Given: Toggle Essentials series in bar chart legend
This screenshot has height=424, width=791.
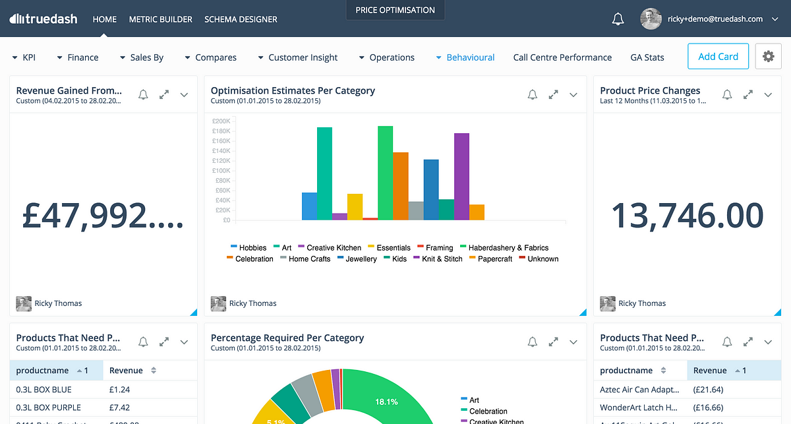Looking at the screenshot, I should tap(389, 248).
